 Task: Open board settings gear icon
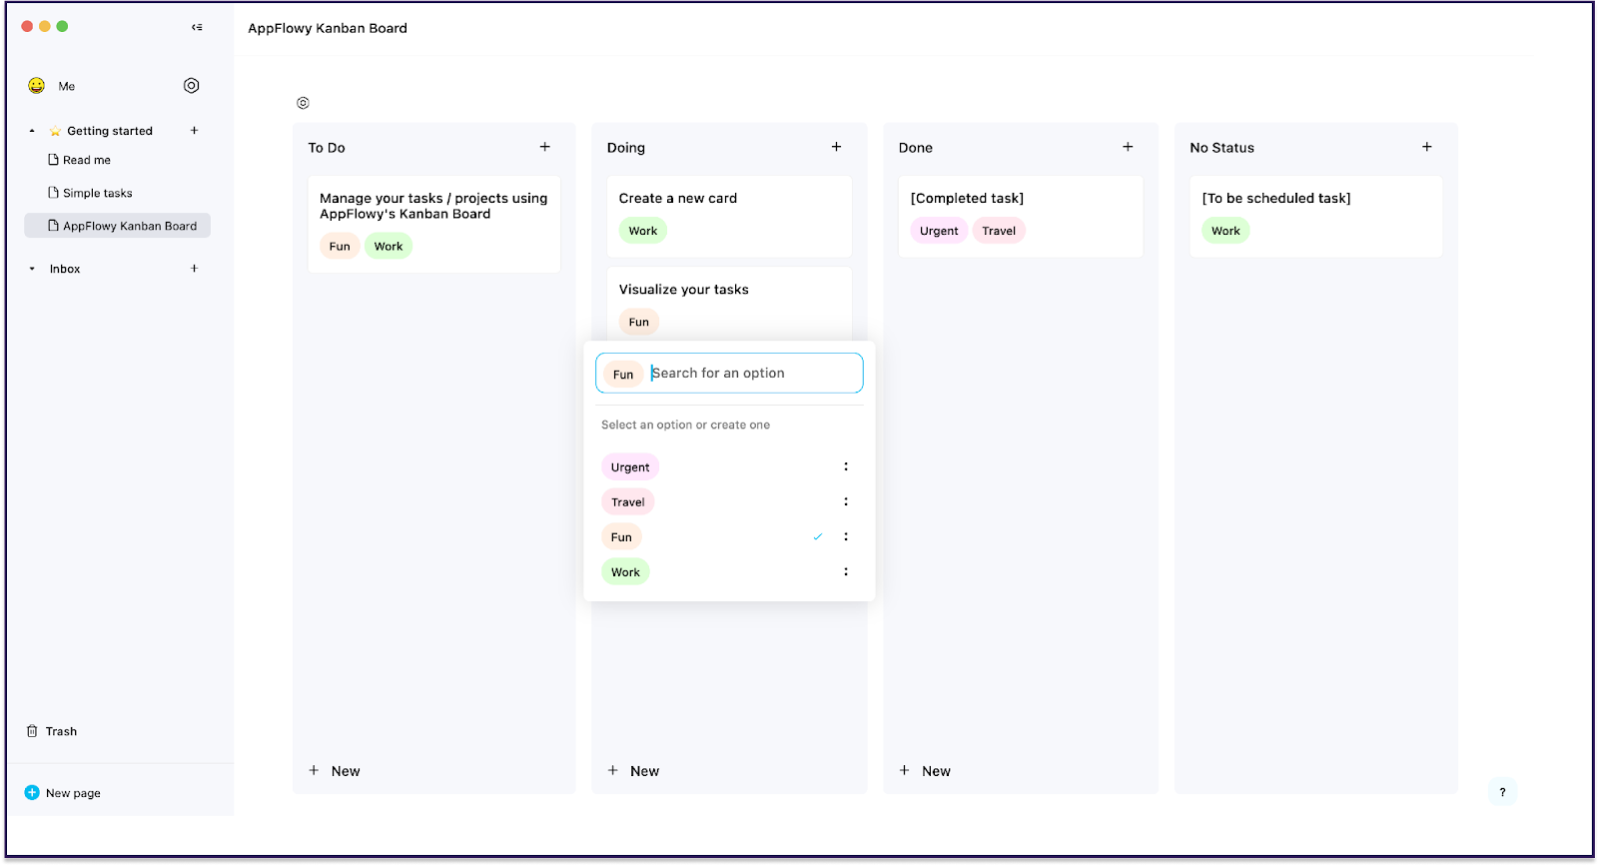coord(304,103)
